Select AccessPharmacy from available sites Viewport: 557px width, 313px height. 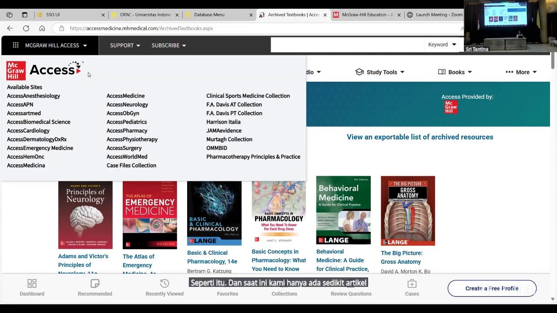click(127, 130)
